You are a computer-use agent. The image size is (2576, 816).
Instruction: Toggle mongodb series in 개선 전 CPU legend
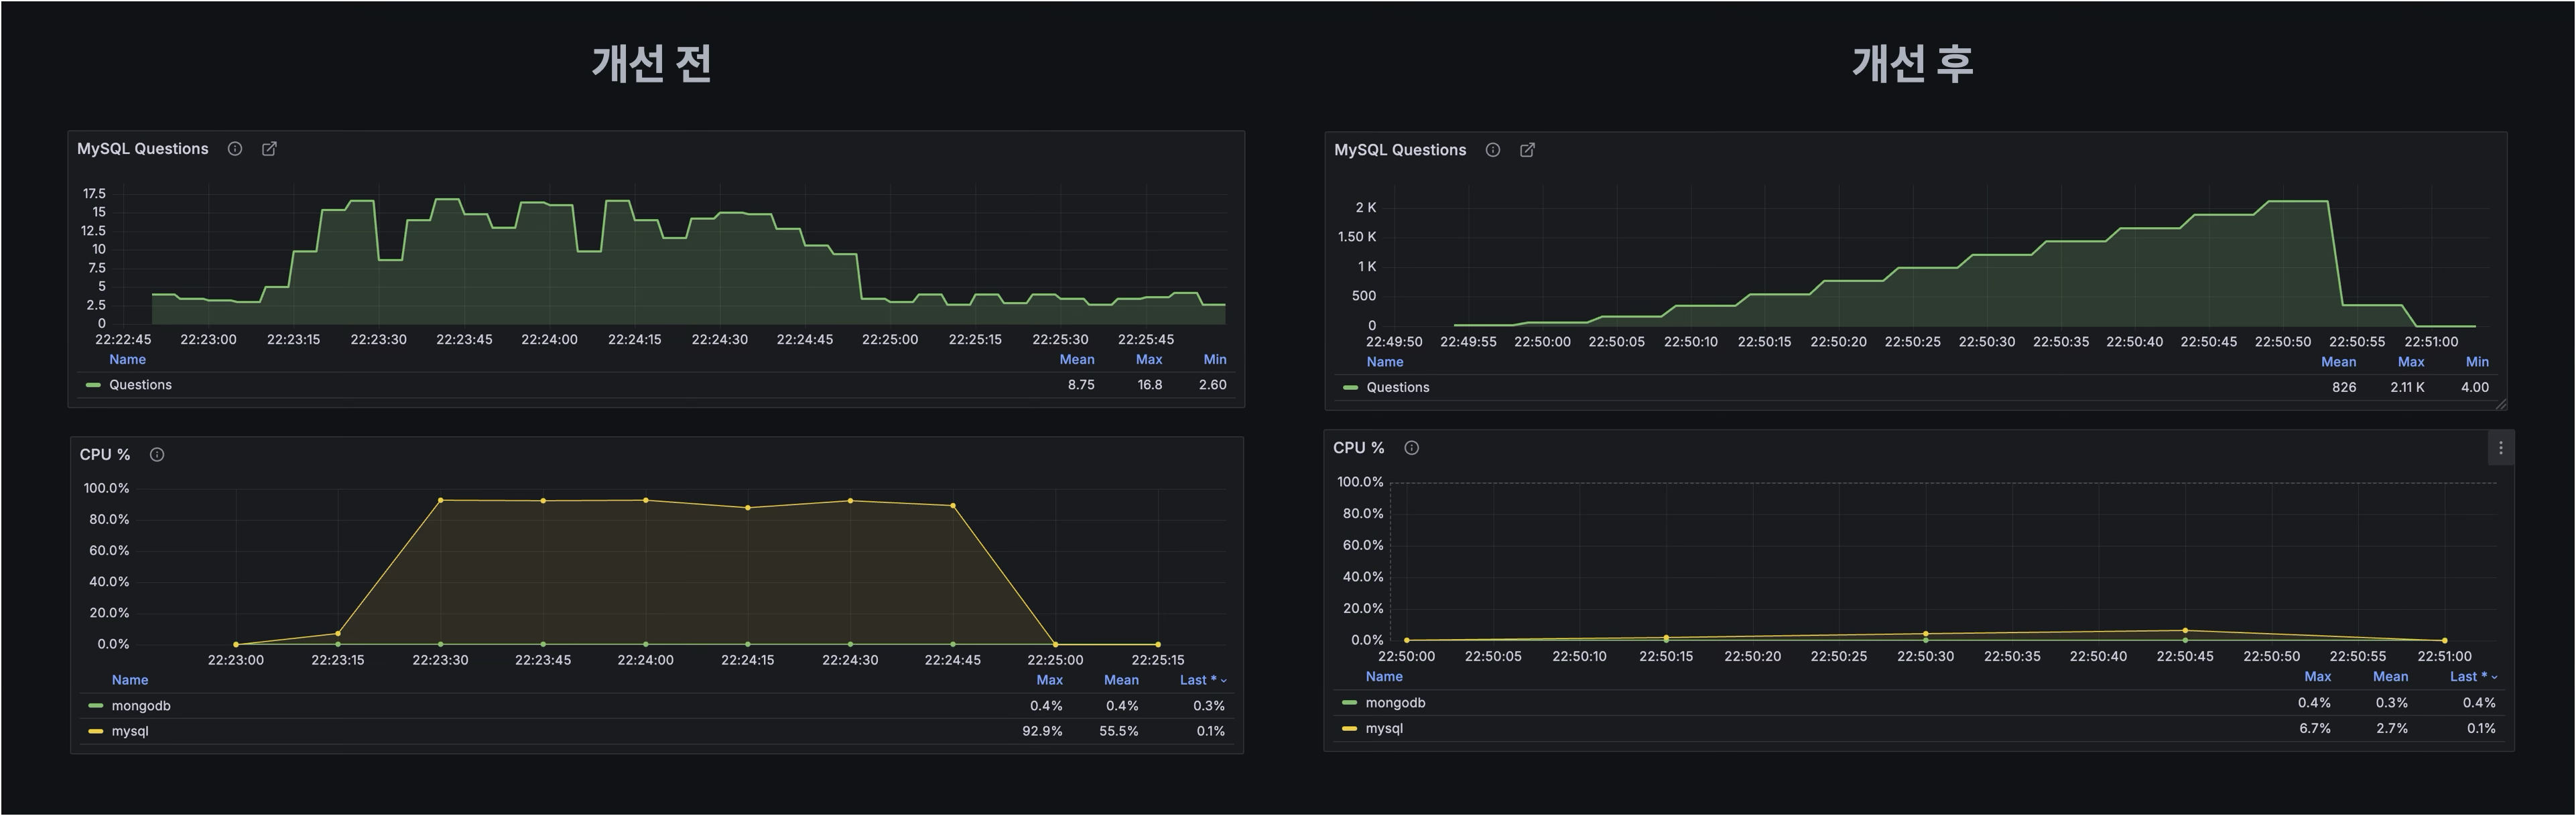pos(140,706)
